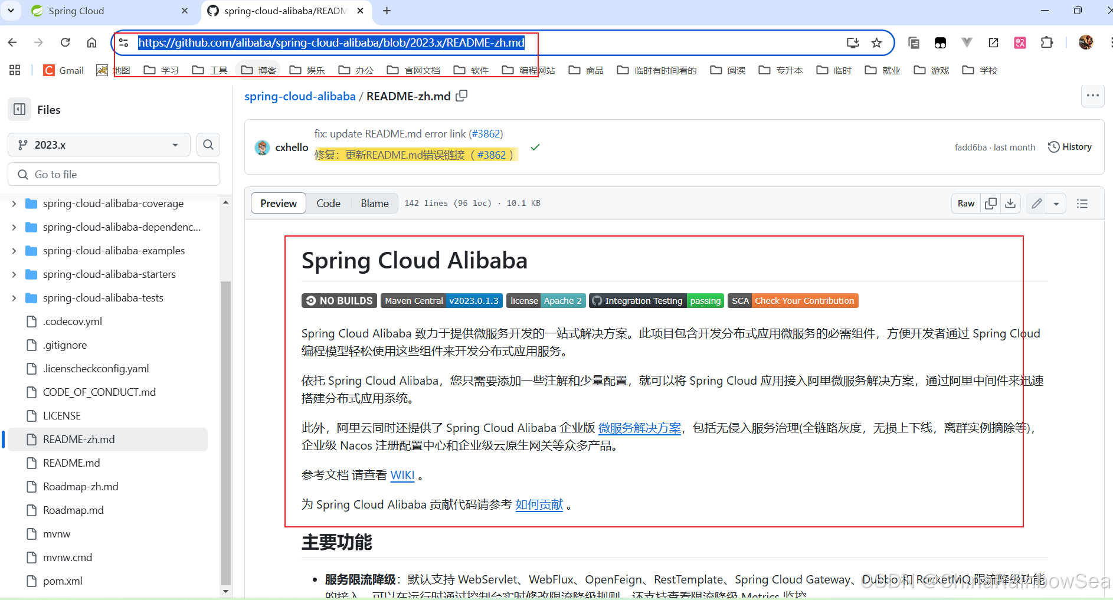Viewport: 1113px width, 600px height.
Task: Collapse the Files side panel icon
Action: pyautogui.click(x=19, y=110)
